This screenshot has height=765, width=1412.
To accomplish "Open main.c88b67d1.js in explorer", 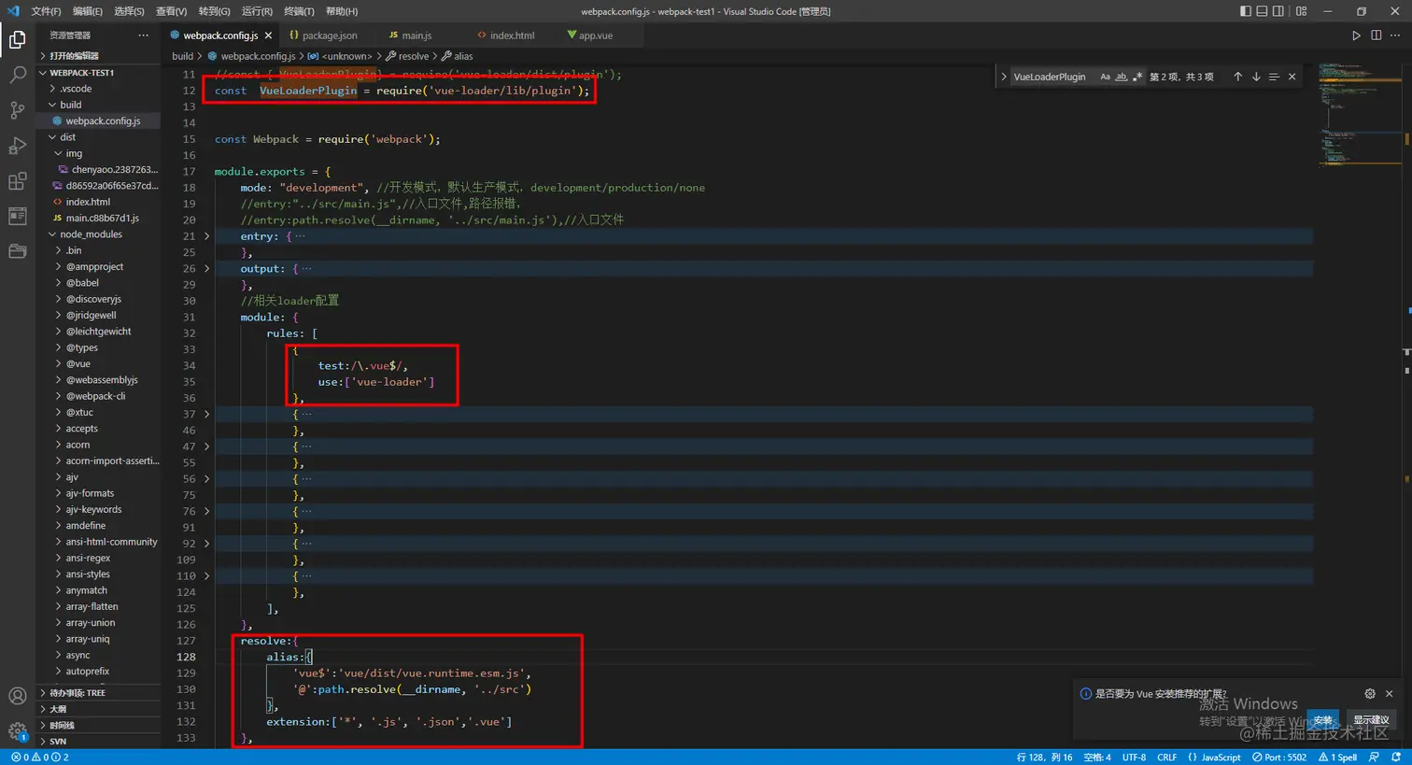I will pyautogui.click(x=99, y=219).
